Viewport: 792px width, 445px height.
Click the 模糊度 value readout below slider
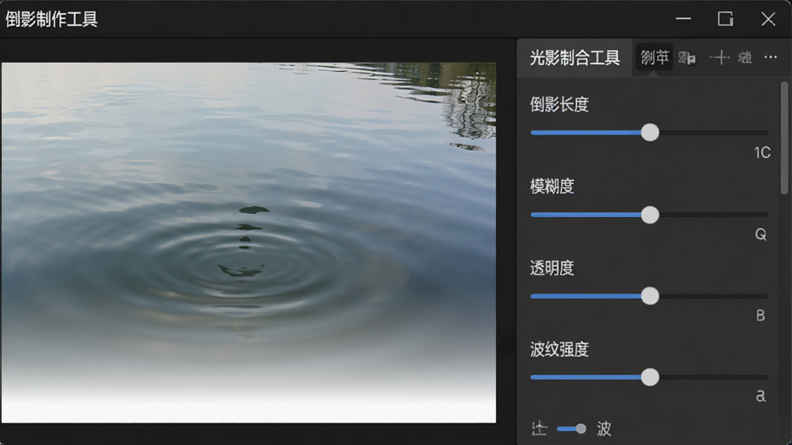coord(761,235)
